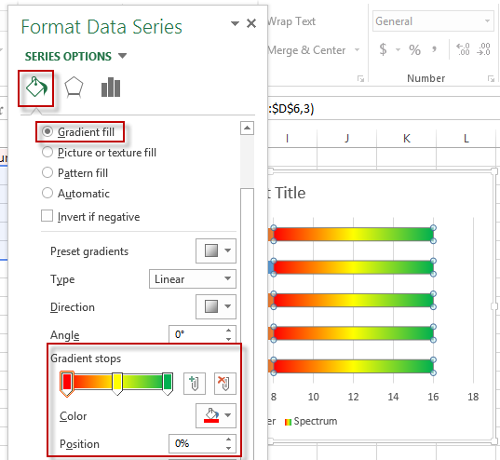Open the Series Options bar chart tab
500x460 pixels.
click(111, 88)
